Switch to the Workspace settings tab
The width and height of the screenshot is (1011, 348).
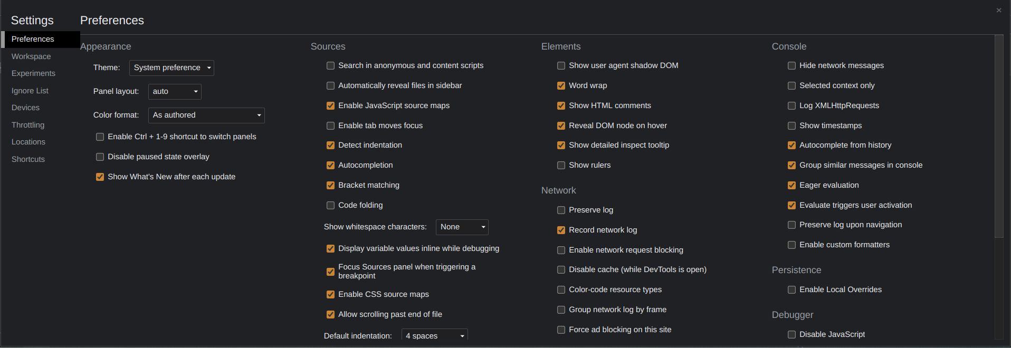click(x=31, y=56)
